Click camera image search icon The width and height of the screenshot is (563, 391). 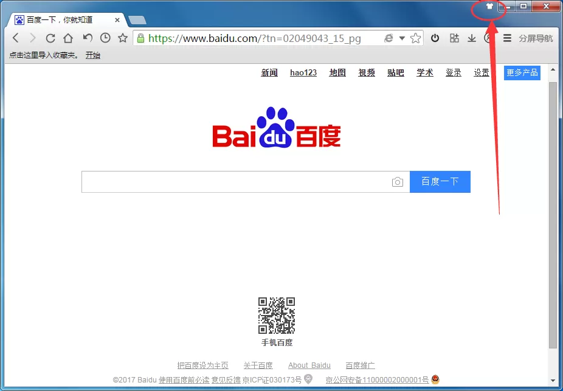[x=398, y=182]
